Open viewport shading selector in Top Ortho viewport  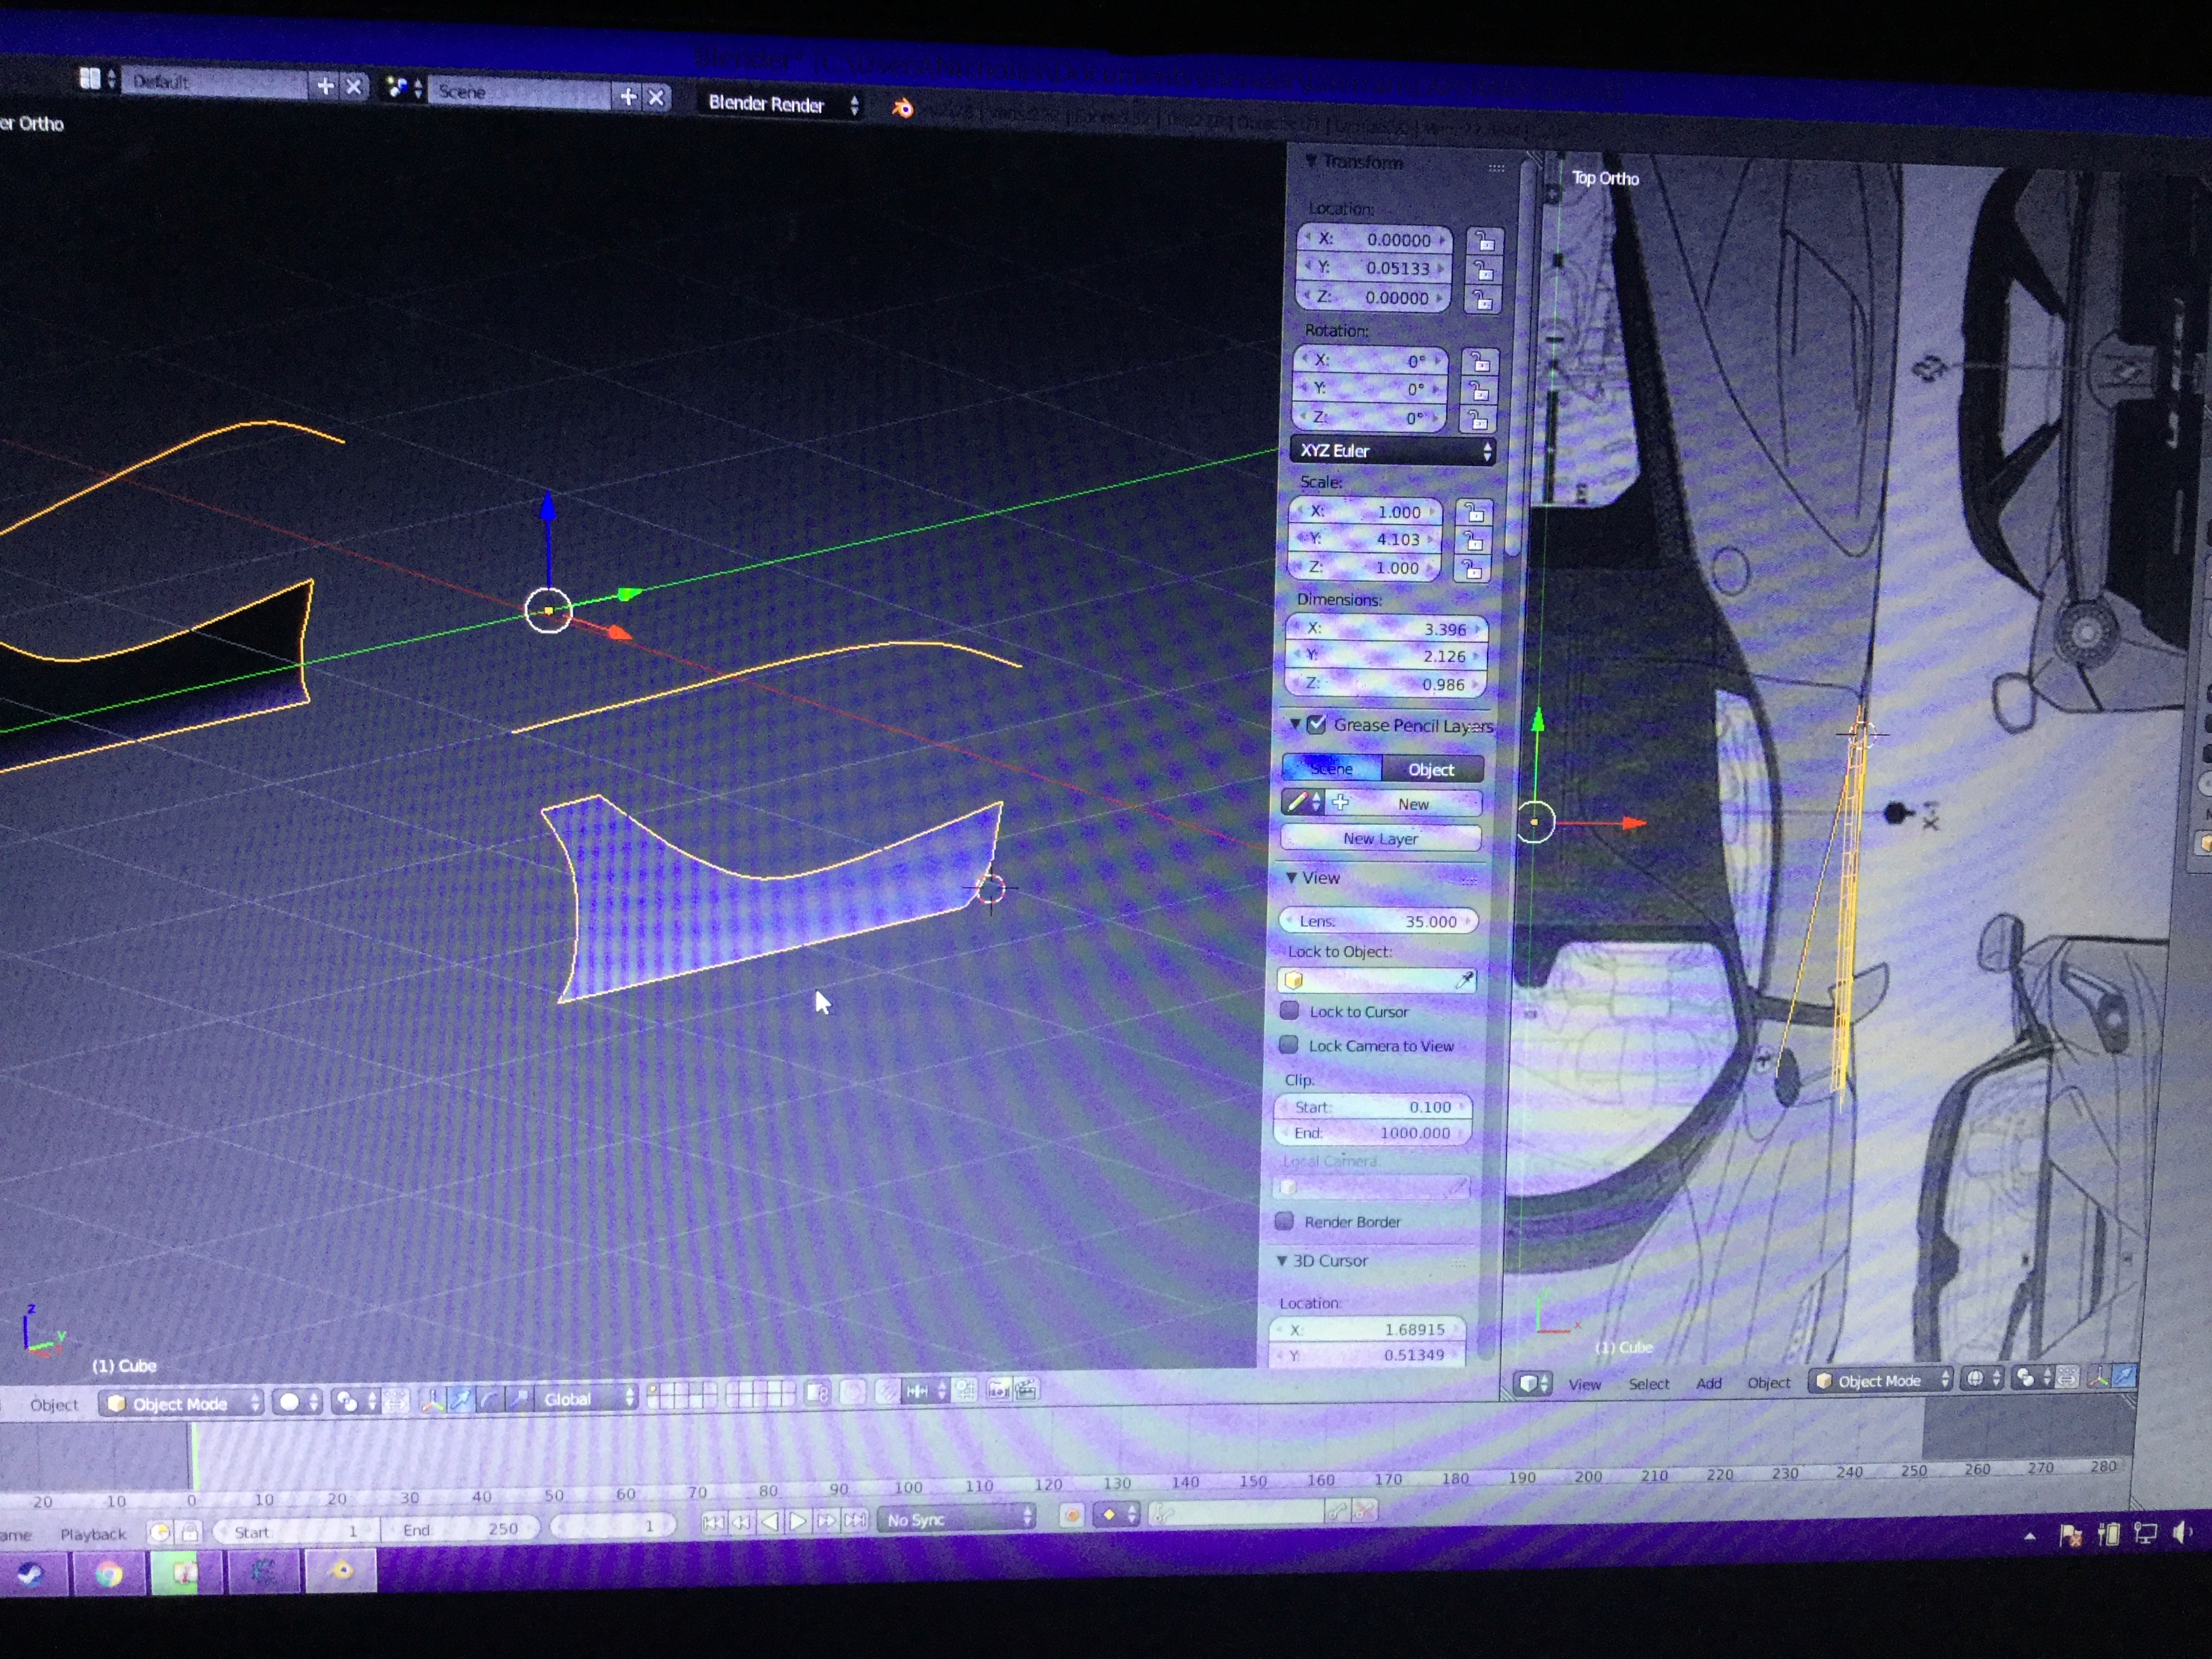1983,1378
